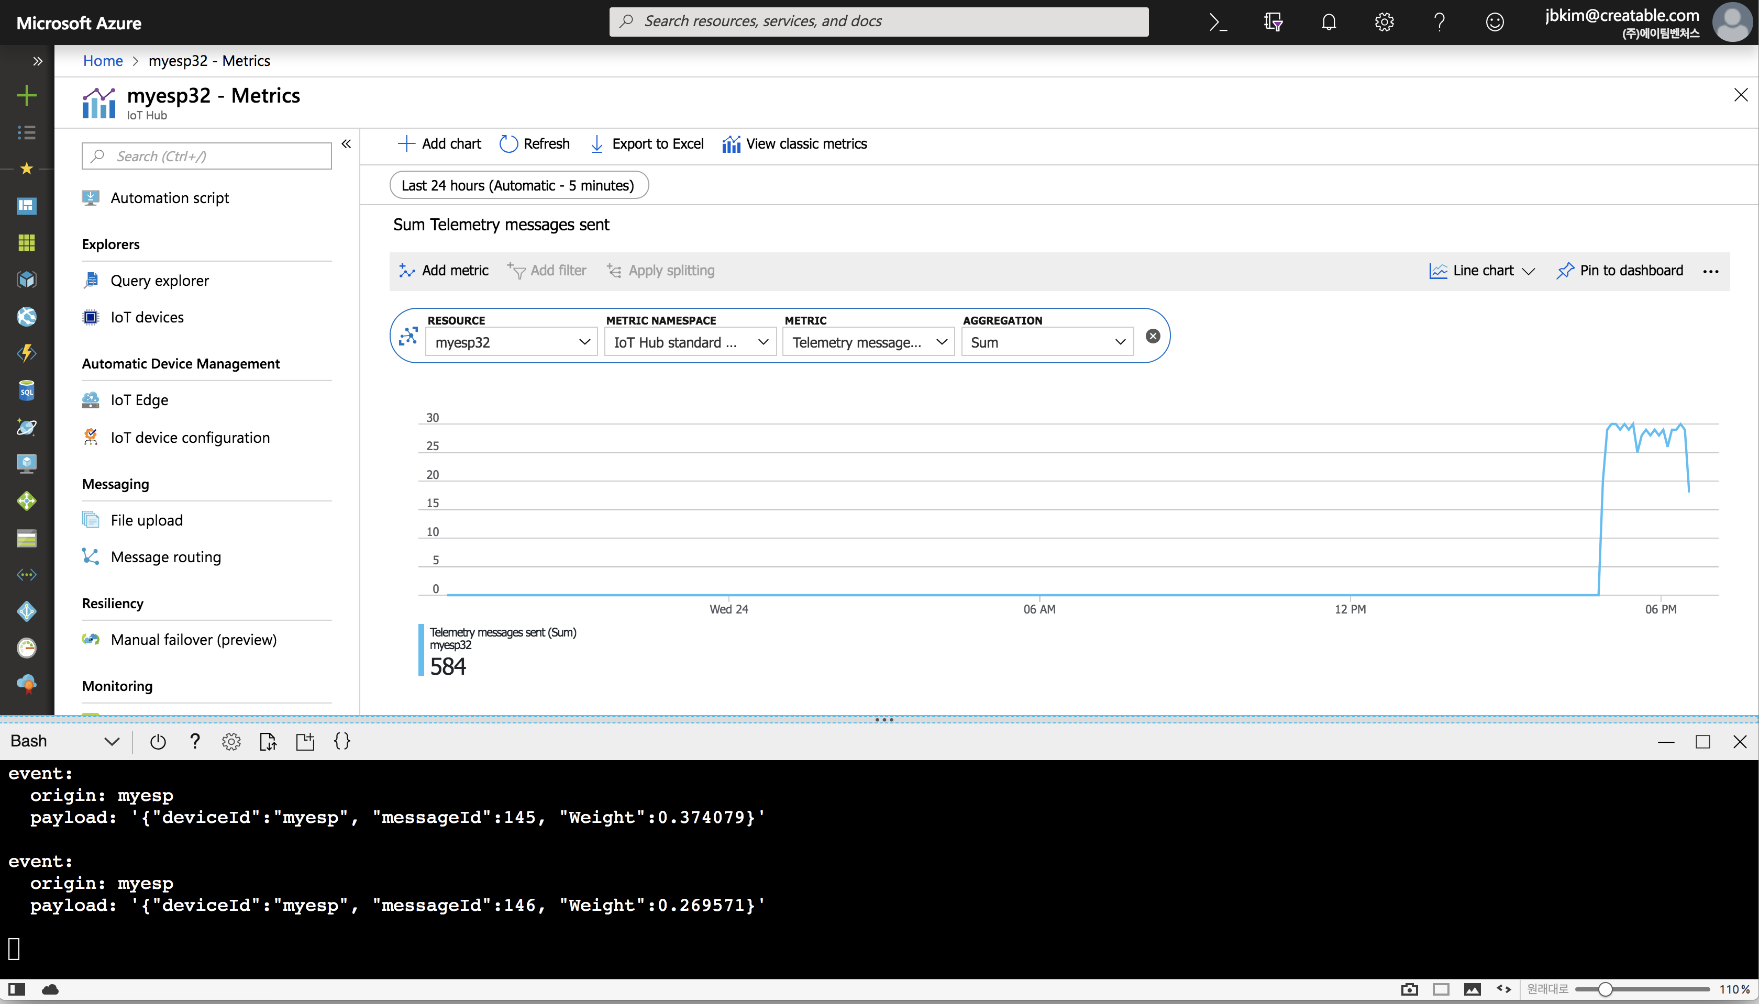Viewport: 1759px width, 1004px height.
Task: Focus the top resource search box
Action: [x=879, y=21]
